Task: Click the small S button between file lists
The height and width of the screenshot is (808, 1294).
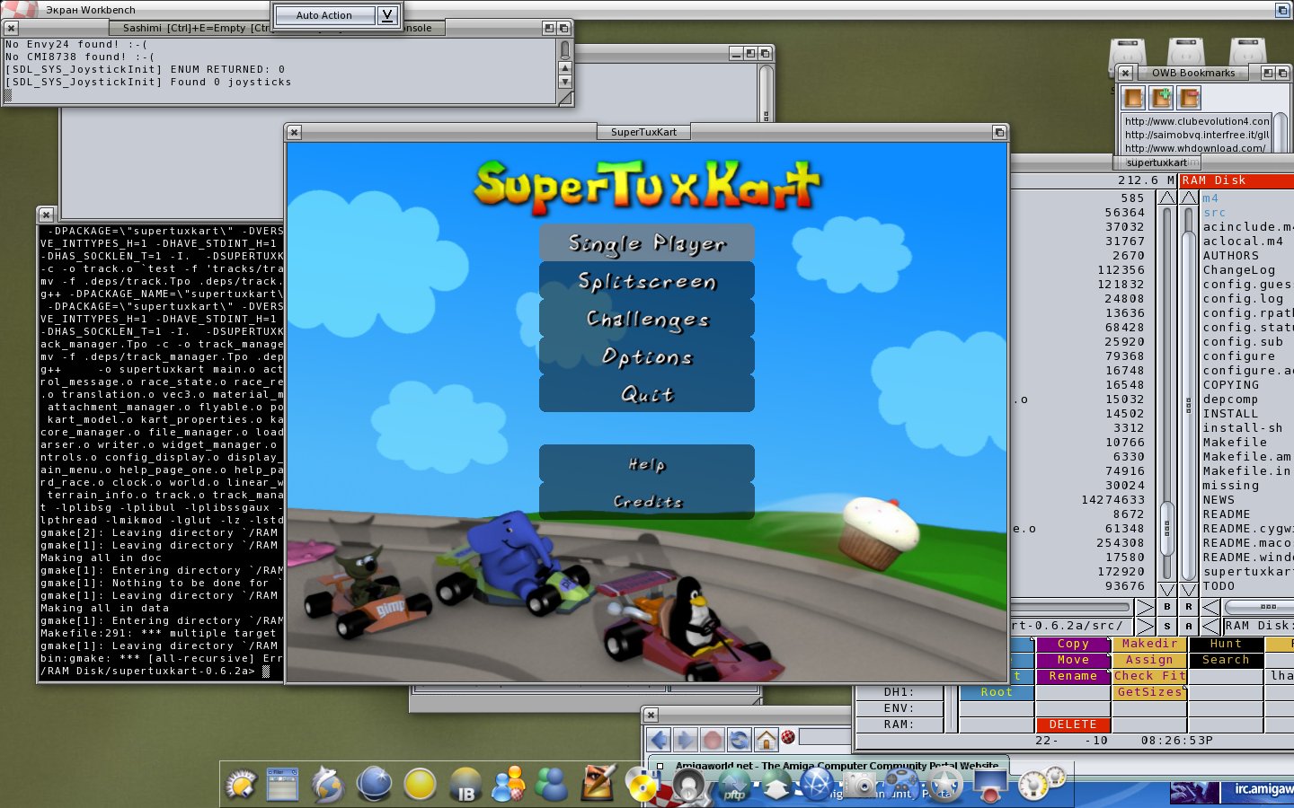Action: [x=1167, y=626]
